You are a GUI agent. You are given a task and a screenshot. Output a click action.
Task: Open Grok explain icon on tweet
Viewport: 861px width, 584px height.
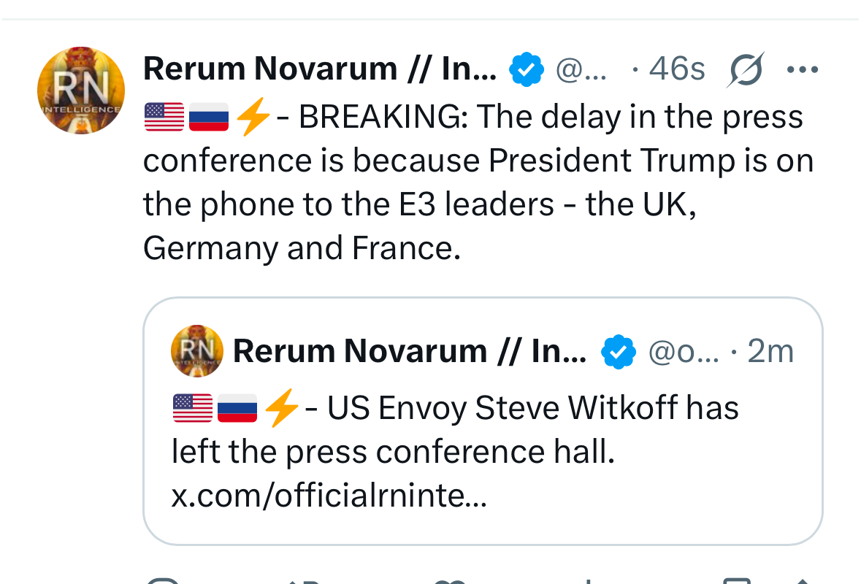click(x=746, y=70)
